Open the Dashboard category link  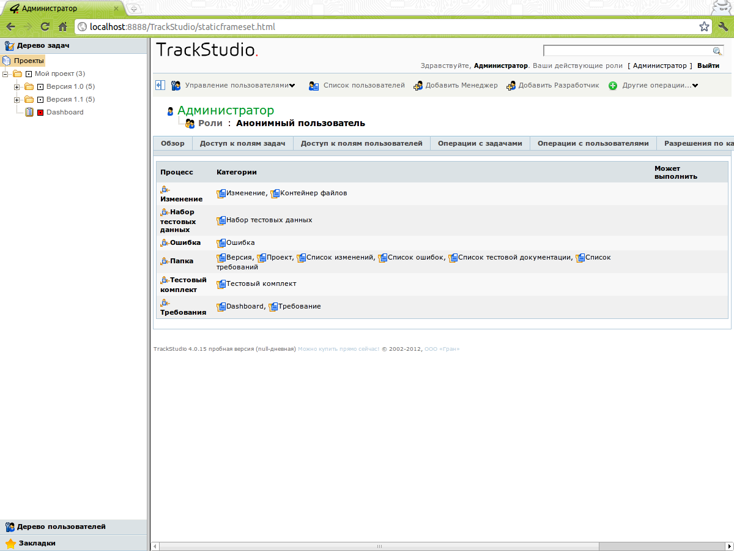pyautogui.click(x=245, y=306)
